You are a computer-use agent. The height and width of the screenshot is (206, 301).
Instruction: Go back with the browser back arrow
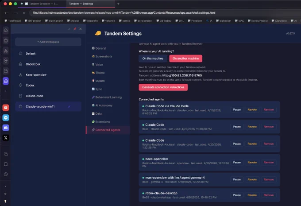[7, 13]
